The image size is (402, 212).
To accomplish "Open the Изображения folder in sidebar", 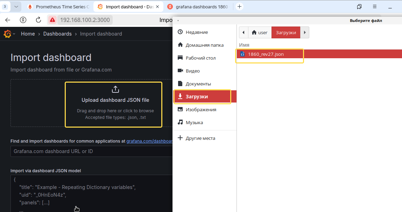I will [x=205, y=109].
